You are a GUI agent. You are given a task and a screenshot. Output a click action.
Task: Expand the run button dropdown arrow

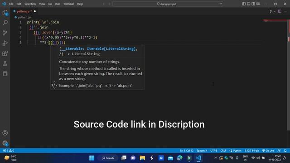pos(275,11)
